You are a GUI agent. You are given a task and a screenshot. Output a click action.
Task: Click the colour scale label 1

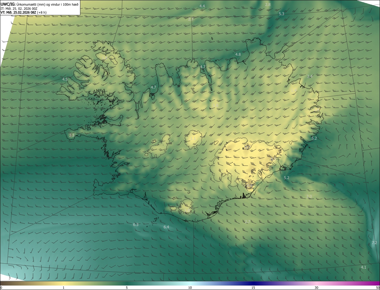(x=64, y=288)
